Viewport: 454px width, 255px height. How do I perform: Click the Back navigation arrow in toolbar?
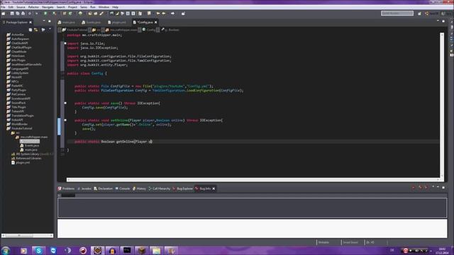click(x=164, y=13)
